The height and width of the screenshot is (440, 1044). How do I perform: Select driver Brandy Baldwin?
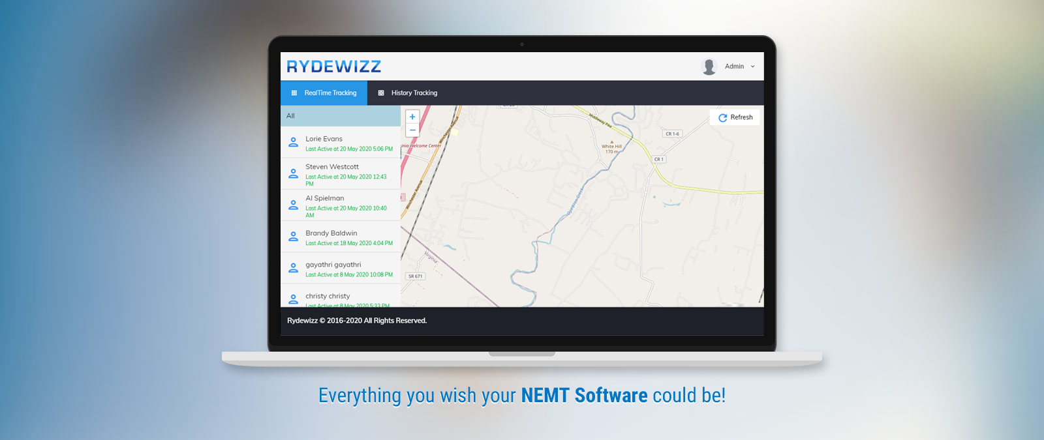341,237
